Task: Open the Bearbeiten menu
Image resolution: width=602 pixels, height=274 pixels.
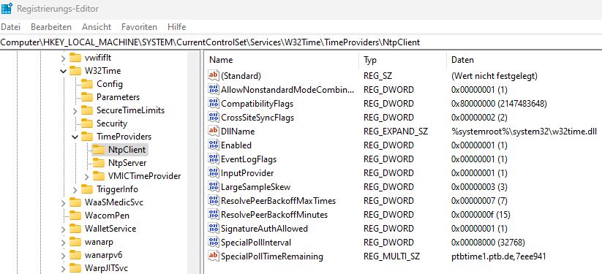Action: pyautogui.click(x=51, y=27)
